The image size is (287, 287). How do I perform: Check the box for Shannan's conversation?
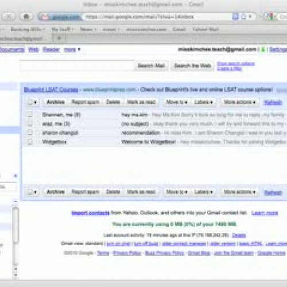30,115
